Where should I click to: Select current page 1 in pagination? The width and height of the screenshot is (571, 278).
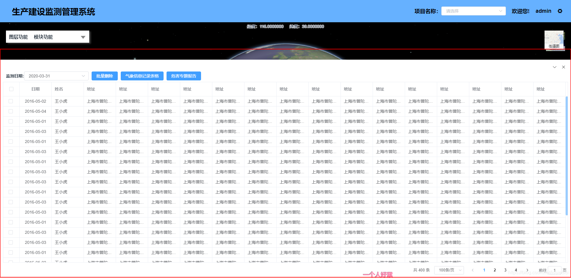click(x=484, y=270)
